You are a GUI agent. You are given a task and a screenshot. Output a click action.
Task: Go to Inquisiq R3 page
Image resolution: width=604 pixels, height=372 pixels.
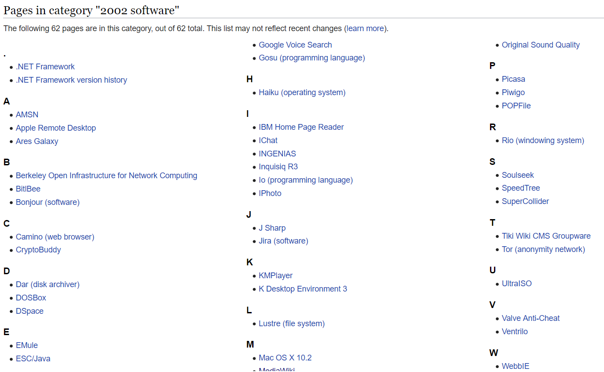[x=278, y=167]
